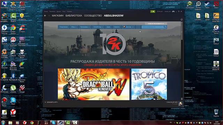This screenshot has height=125, width=223.
Task: Click the 2K 10th anniversary sale logo
Action: (x=113, y=44)
